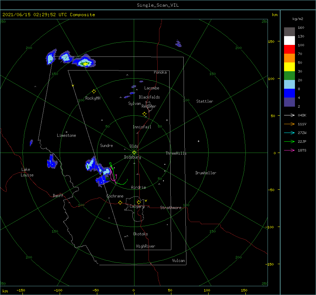The height and width of the screenshot is (295, 316).
Task: Click the Limestone label
Action: click(66, 135)
